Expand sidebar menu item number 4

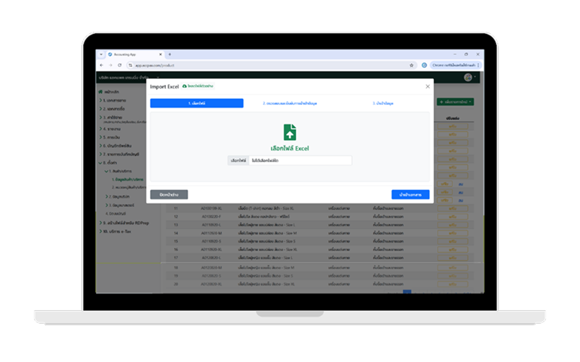pyautogui.click(x=110, y=129)
